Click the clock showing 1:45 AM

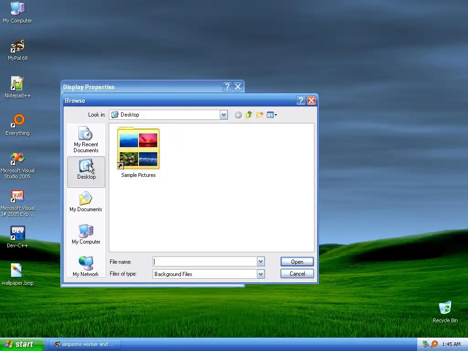click(451, 345)
